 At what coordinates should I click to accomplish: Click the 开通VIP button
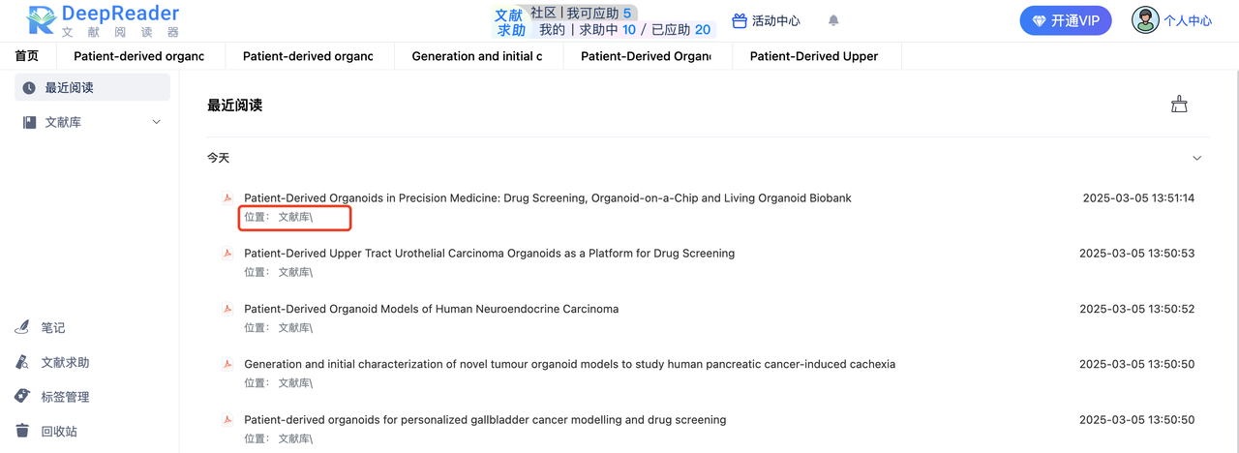tap(1065, 20)
